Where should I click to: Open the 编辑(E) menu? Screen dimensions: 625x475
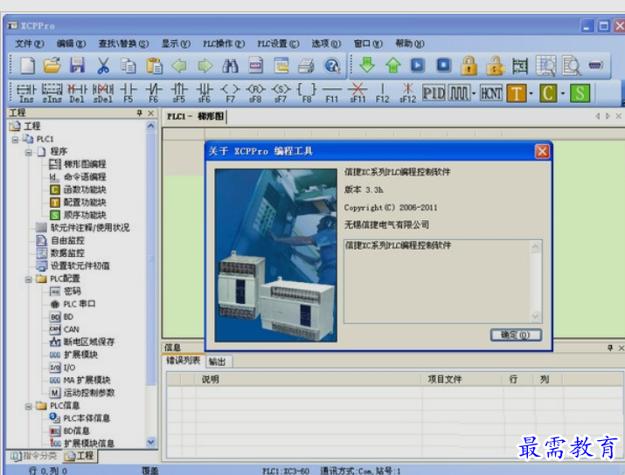[x=71, y=44]
